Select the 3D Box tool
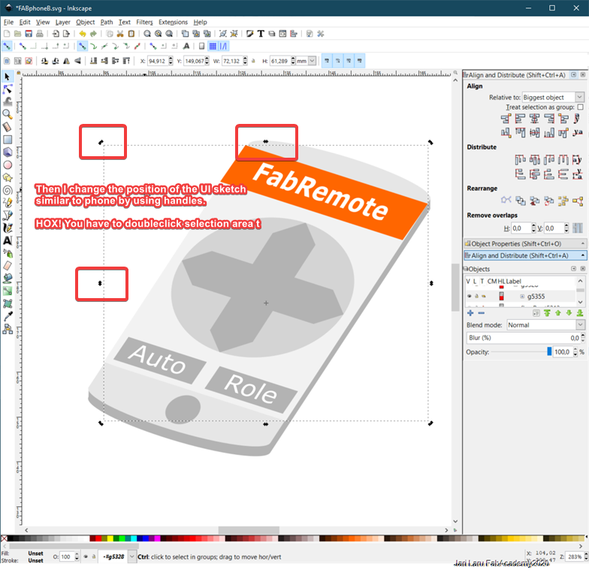589x579 pixels. [8, 152]
